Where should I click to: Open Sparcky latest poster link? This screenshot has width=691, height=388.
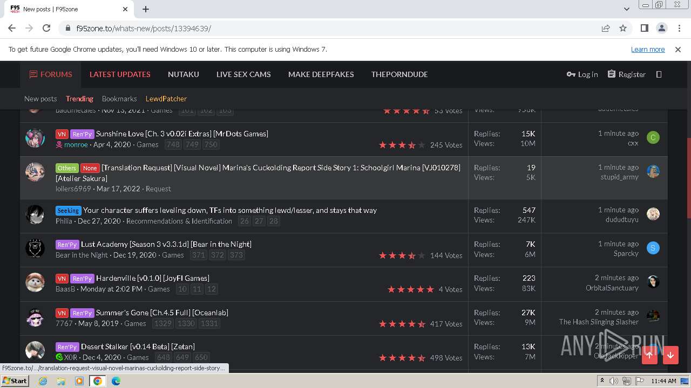(626, 253)
